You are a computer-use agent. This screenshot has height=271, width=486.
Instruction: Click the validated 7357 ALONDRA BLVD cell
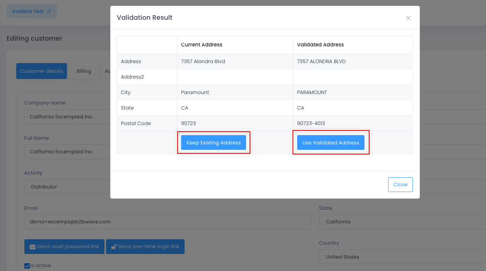[x=321, y=62]
